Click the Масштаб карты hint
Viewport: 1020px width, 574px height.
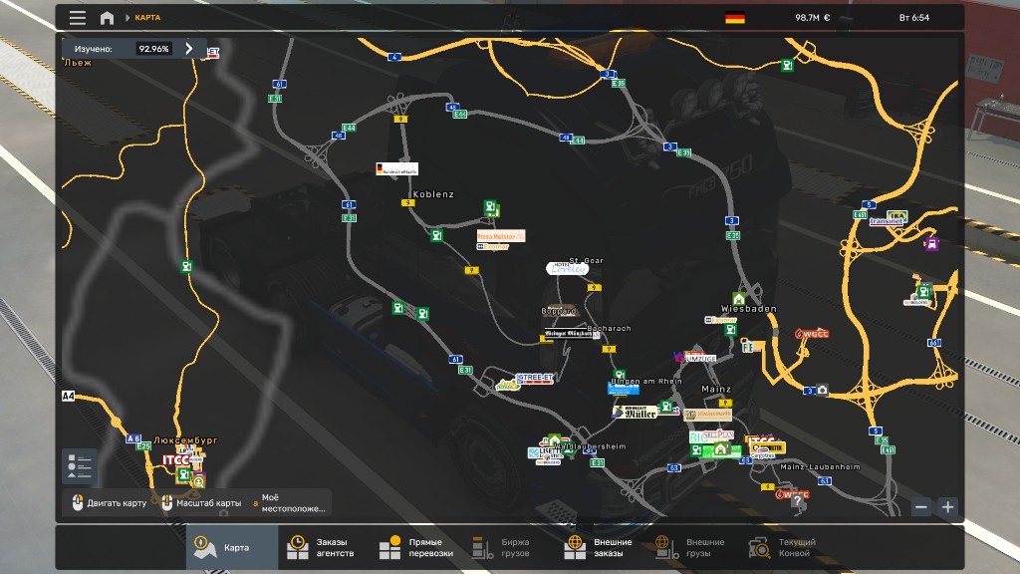point(201,502)
